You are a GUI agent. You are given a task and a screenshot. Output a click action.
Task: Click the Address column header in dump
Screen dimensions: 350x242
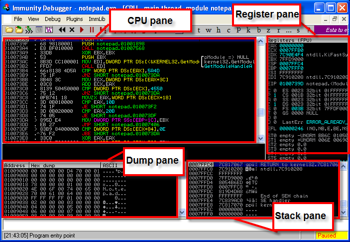14,165
